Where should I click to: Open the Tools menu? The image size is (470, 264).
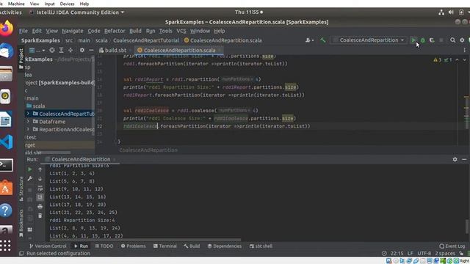(x=166, y=31)
